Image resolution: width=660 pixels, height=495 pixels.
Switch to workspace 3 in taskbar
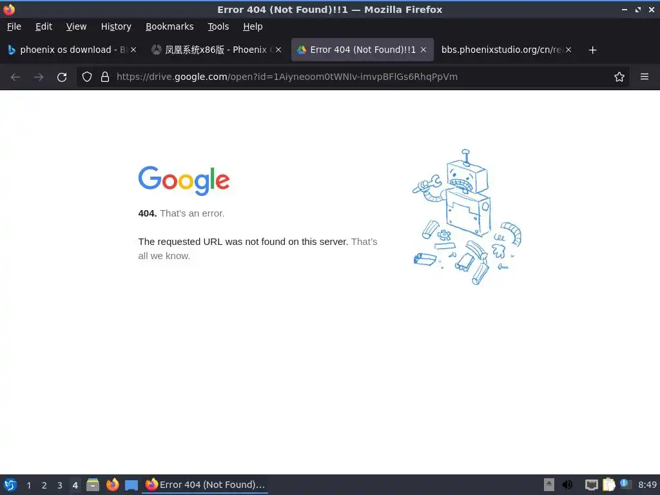click(60, 485)
